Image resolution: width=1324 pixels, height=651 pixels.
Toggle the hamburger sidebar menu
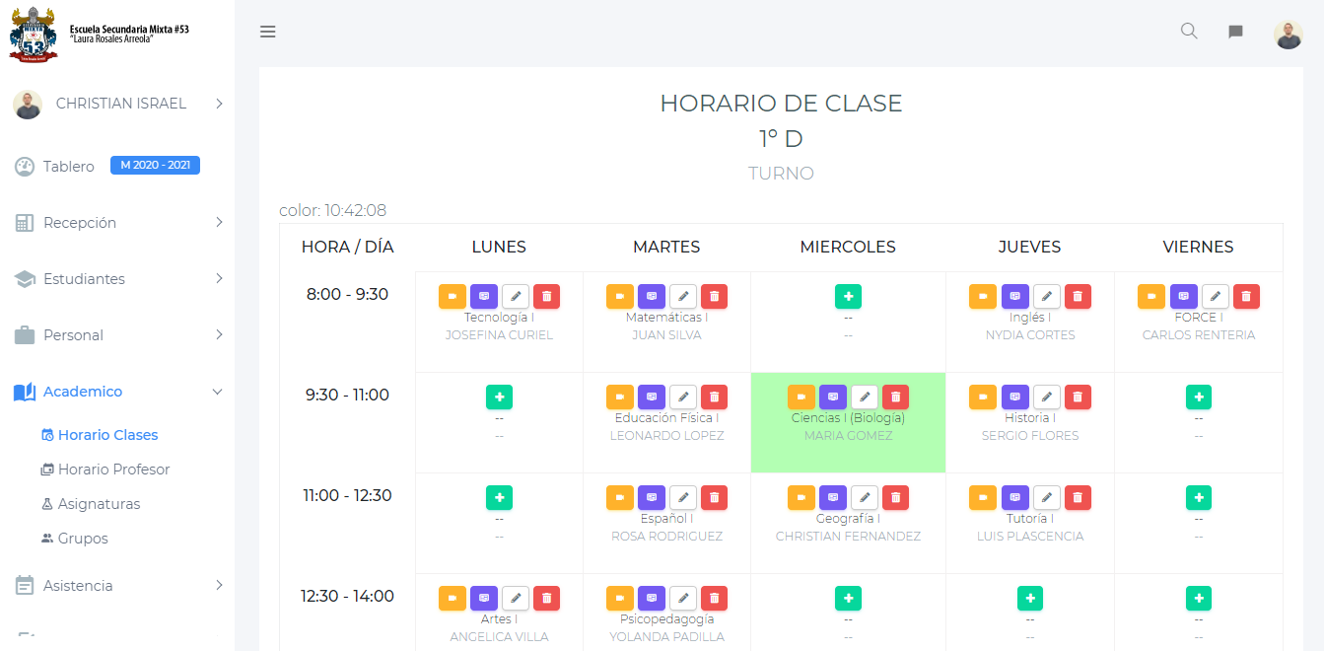coord(267,32)
